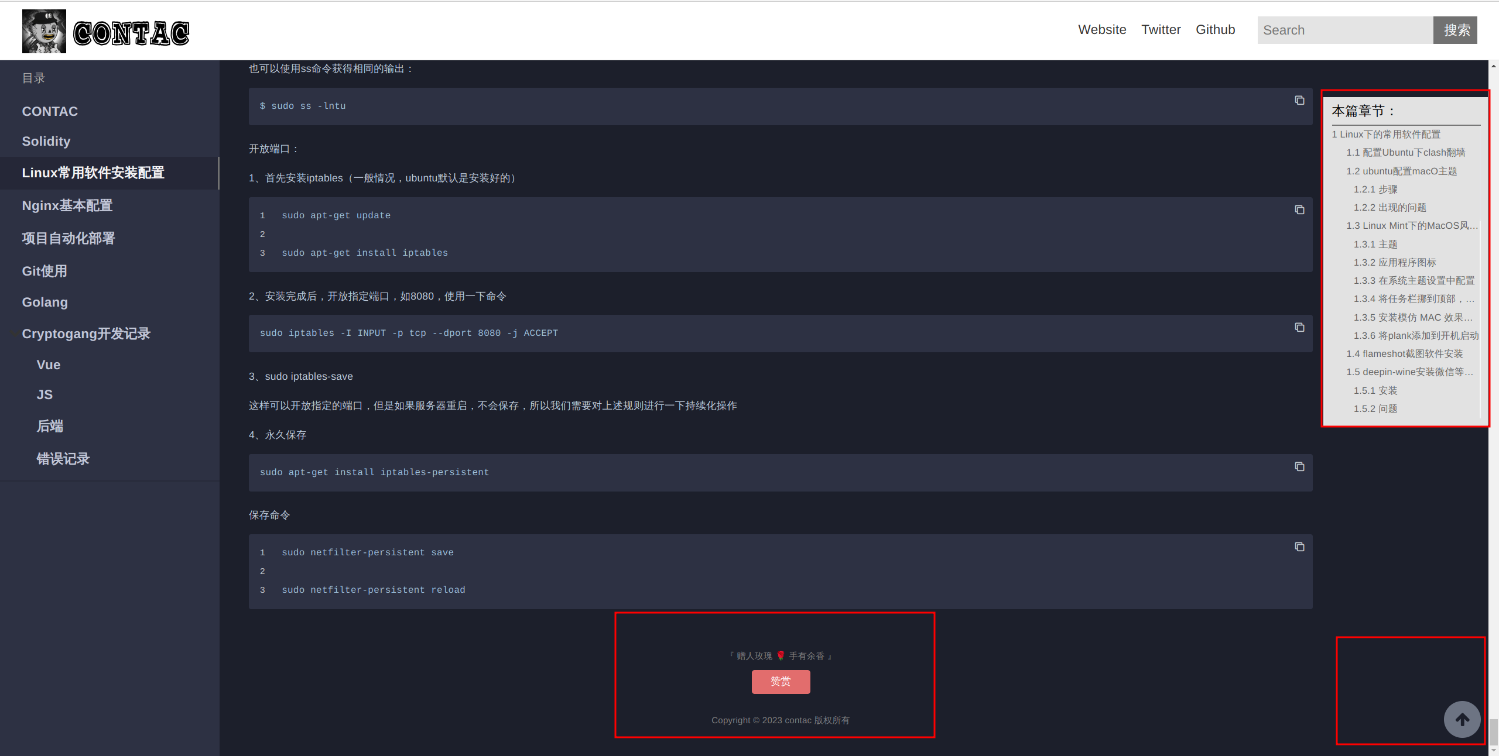This screenshot has width=1499, height=756.
Task: Open 错误记录 in the sidebar
Action: pos(63,459)
